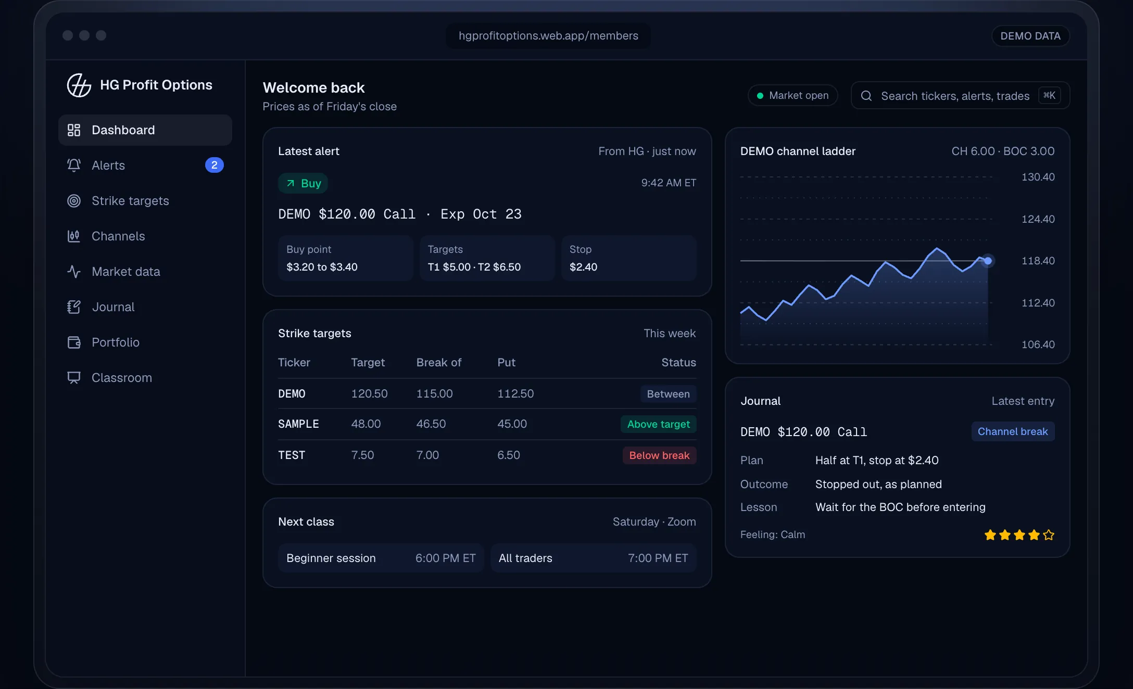Click the Market open status pill
Image resolution: width=1133 pixels, height=689 pixels.
792,95
